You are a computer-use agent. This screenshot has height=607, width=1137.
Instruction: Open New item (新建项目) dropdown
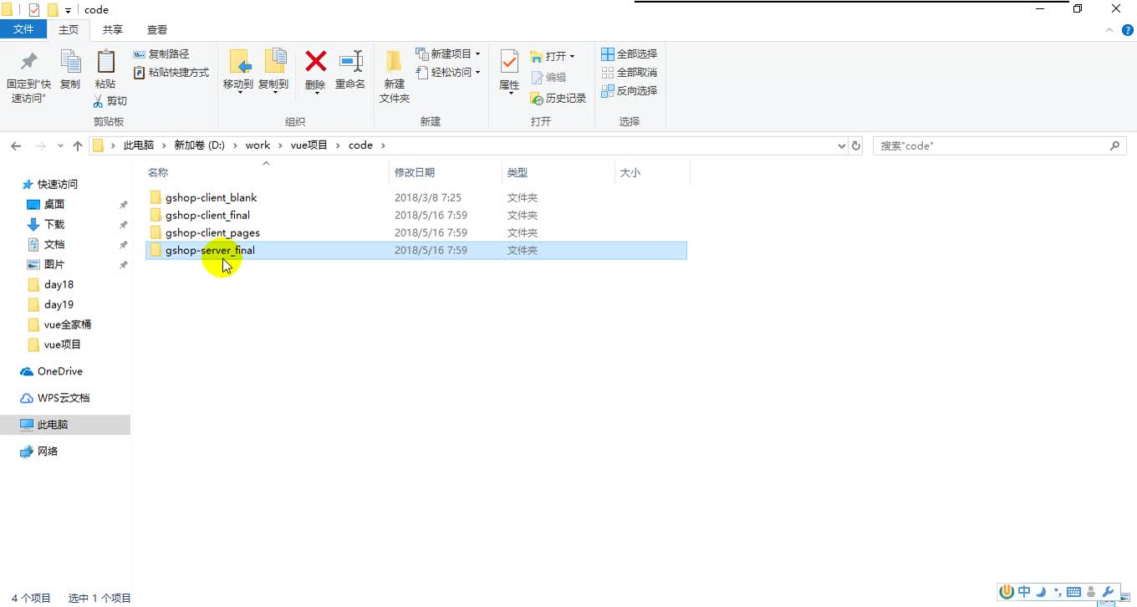click(448, 54)
